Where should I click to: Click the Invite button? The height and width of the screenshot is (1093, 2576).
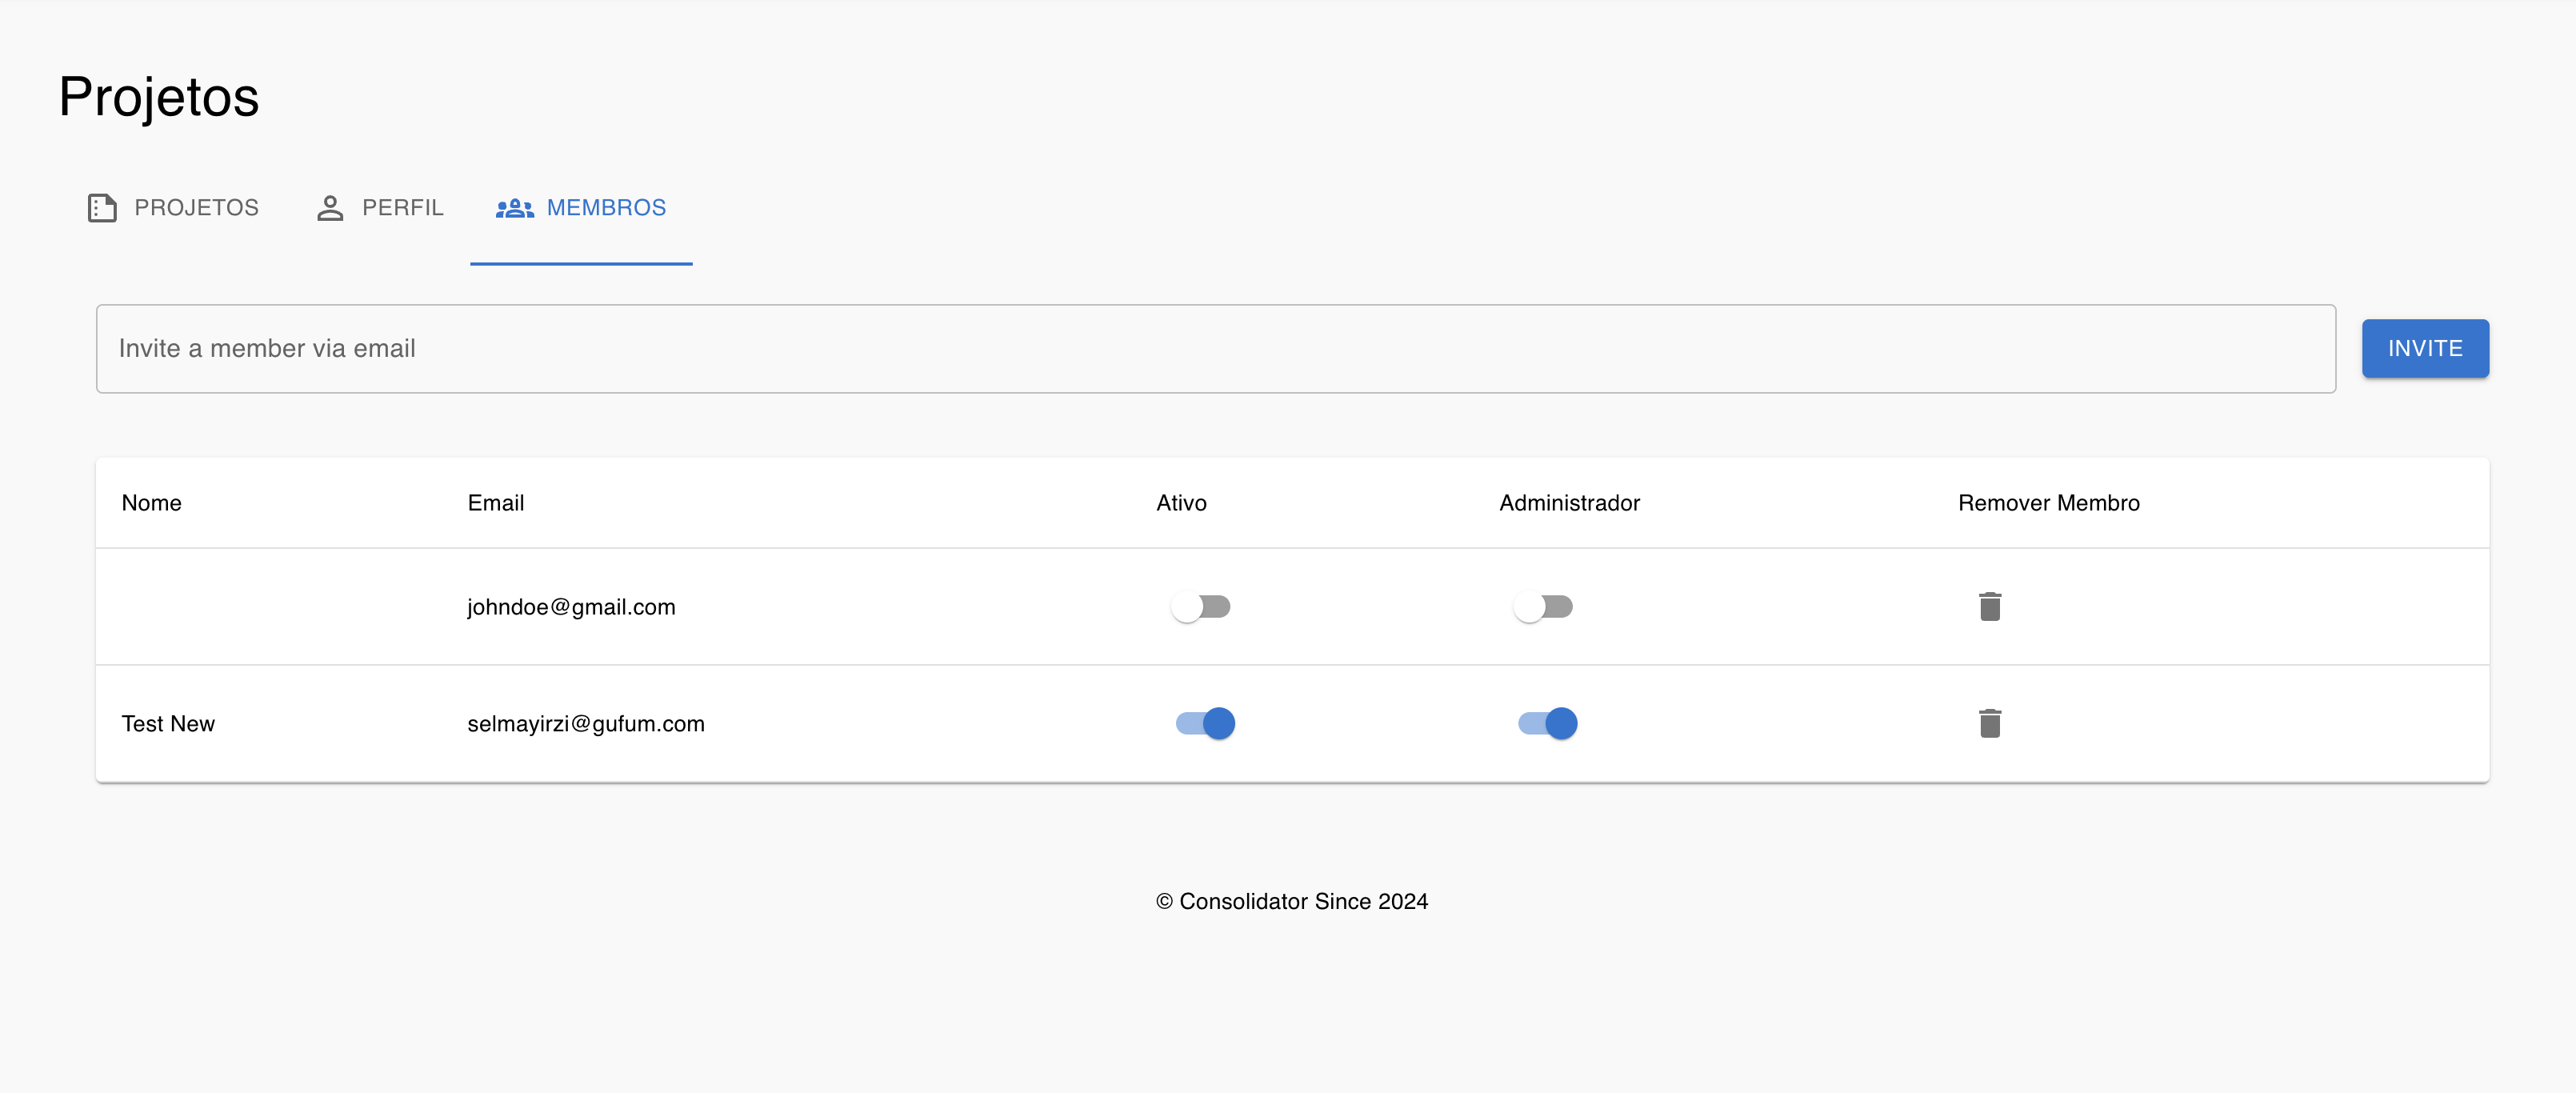click(x=2425, y=348)
